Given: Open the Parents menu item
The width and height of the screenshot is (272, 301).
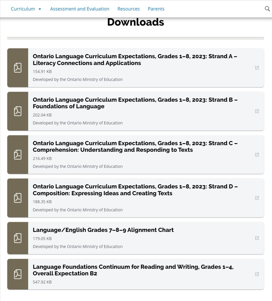Looking at the screenshot, I should click(x=156, y=9).
